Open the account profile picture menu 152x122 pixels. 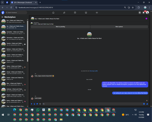click(x=147, y=13)
